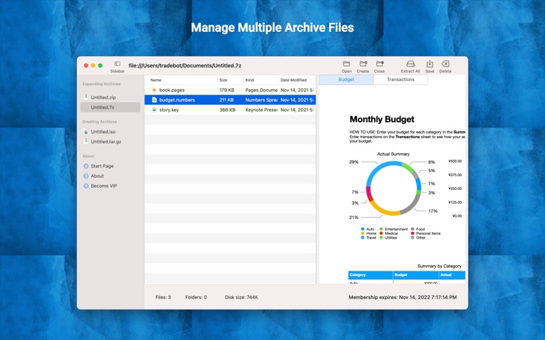Screen dimensions: 545x340
Task: Click the Create archive toolbar icon
Action: [363, 64]
